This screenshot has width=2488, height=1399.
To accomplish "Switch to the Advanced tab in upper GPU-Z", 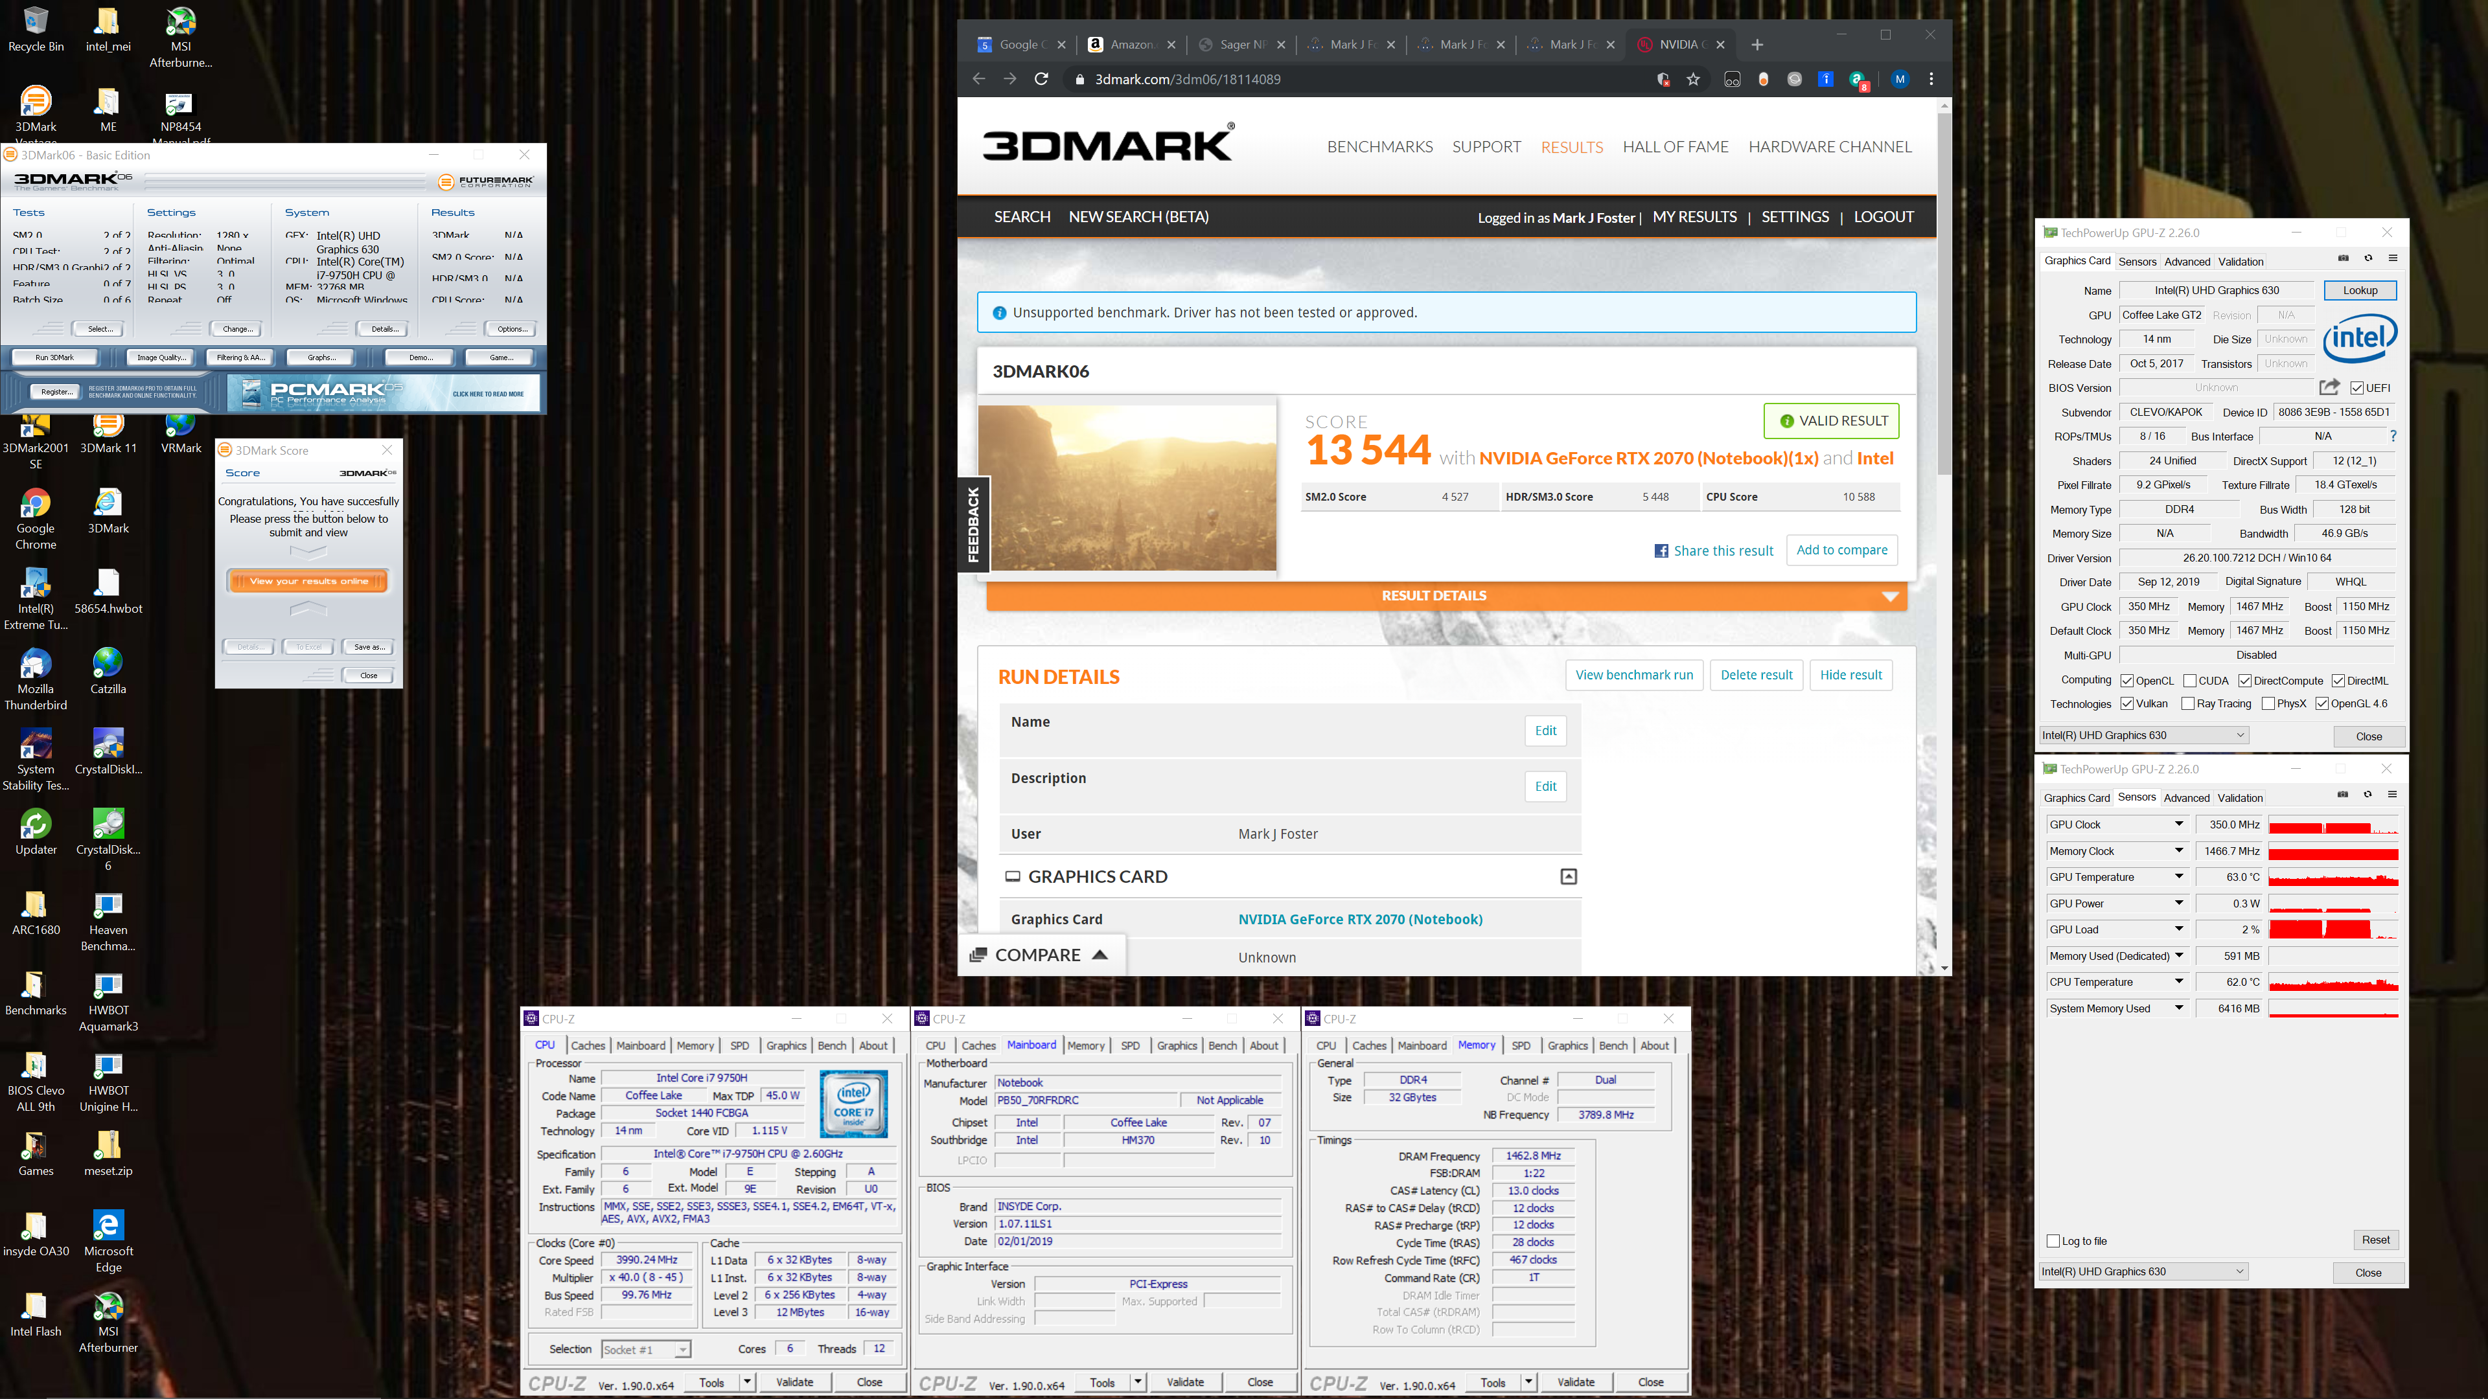I will pos(2187,262).
